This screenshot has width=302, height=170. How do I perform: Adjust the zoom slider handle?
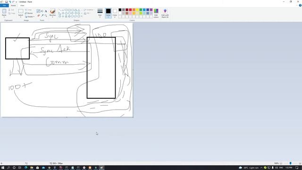click(x=291, y=163)
